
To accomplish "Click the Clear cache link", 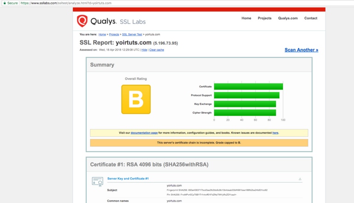I will click(157, 50).
